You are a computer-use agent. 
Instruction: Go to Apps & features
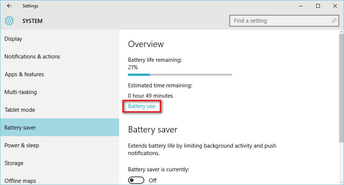[24, 74]
